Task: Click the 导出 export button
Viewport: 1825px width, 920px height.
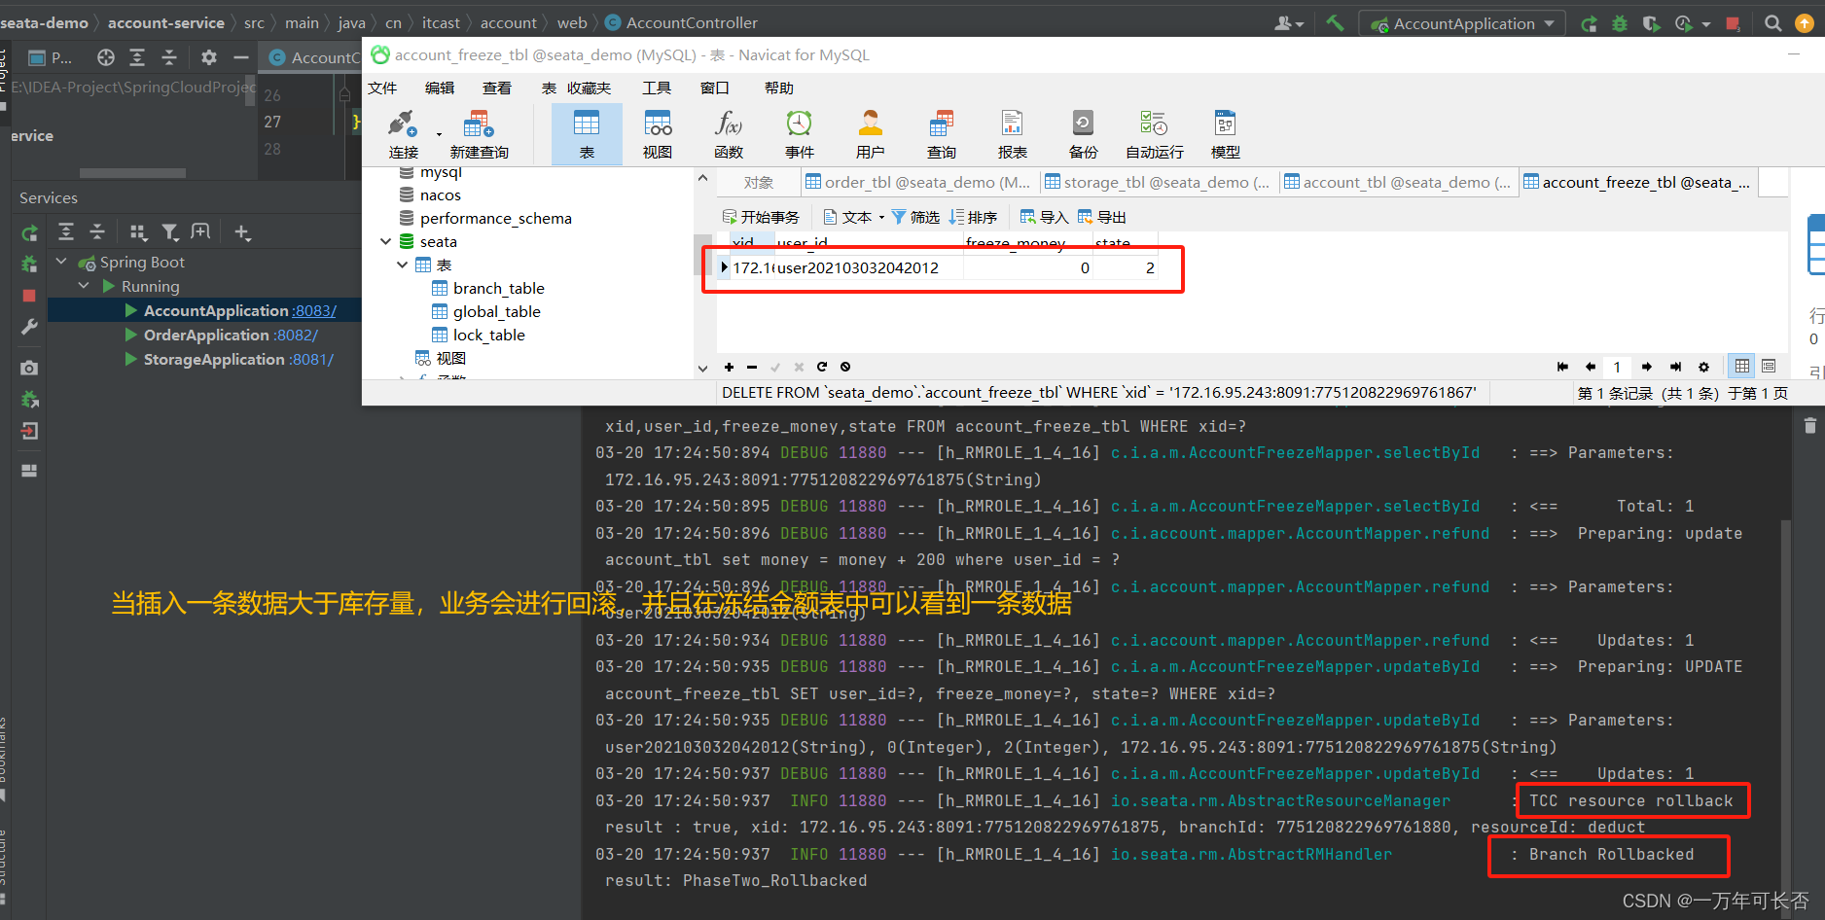Action: (1101, 217)
